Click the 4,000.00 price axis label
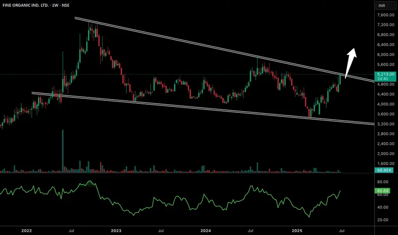This screenshot has width=398, height=235. pos(386,104)
